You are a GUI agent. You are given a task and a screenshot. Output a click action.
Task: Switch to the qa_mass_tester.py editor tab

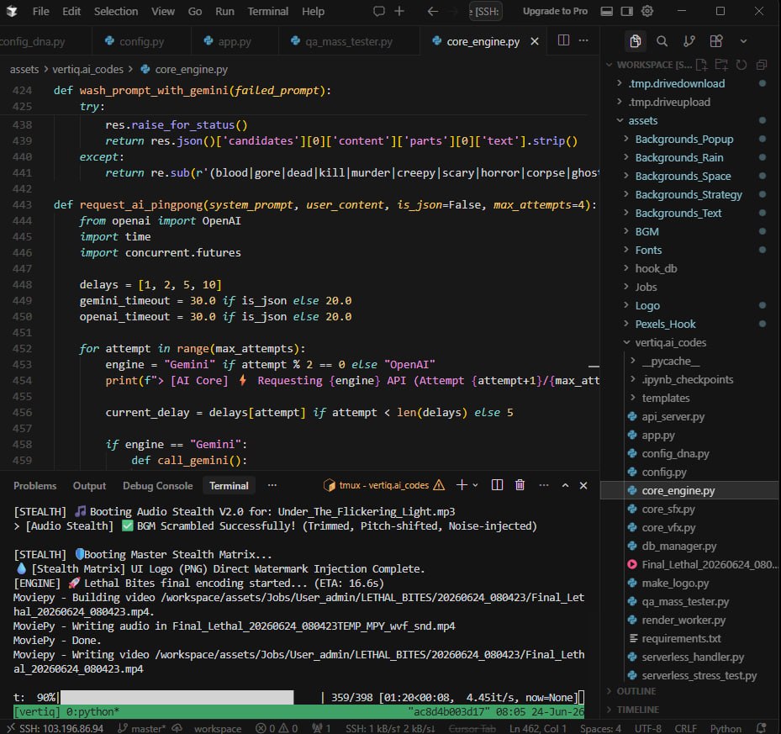[x=348, y=42]
